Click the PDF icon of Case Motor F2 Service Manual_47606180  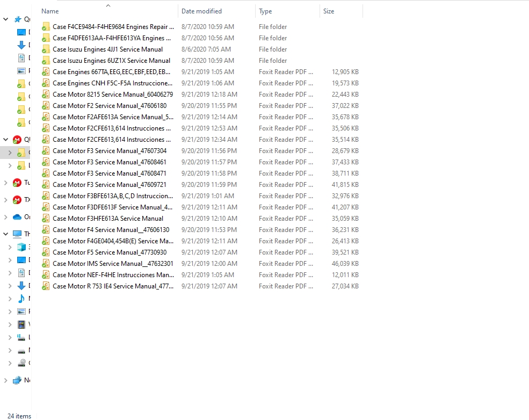coord(46,106)
